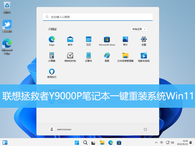
Task: Show hidden icons in system tray
Action: [x=157, y=142]
